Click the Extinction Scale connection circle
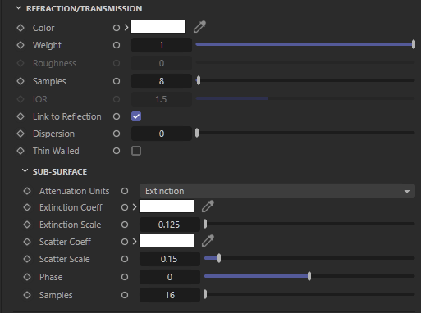 tap(125, 225)
